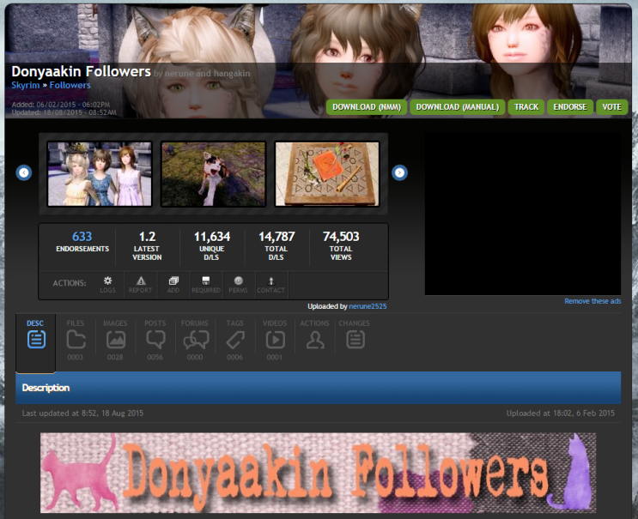Open the Forums tab

coord(195,341)
